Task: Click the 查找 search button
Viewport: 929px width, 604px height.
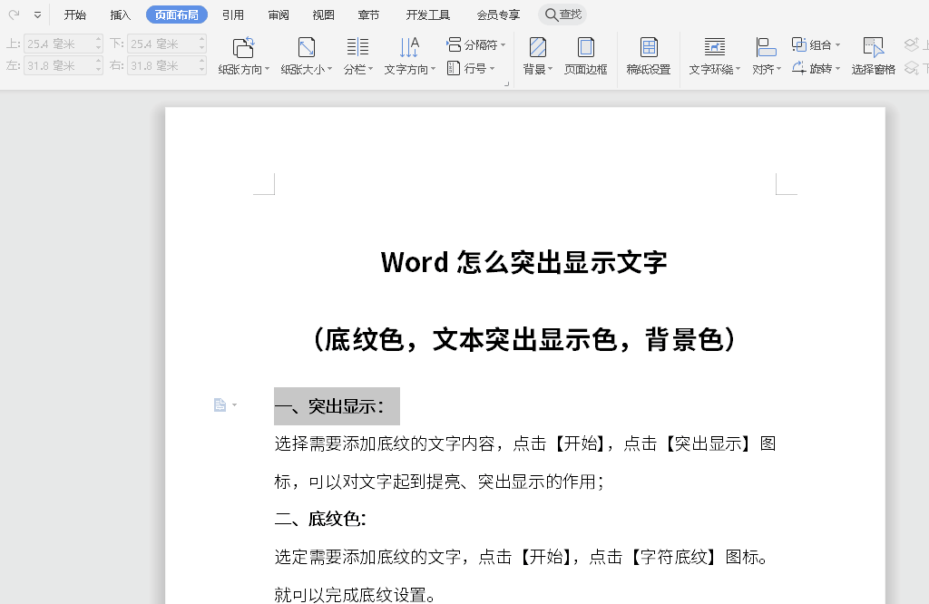Action: (x=562, y=15)
